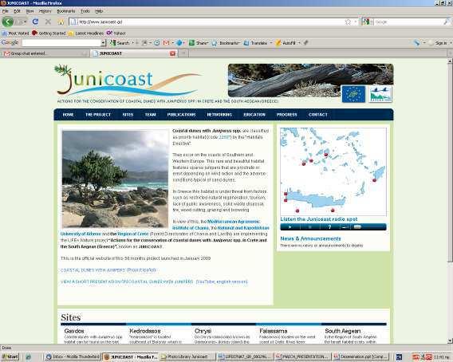Reload the page with the refresh icon
The width and height of the screenshot is (453, 362).
(35, 22)
